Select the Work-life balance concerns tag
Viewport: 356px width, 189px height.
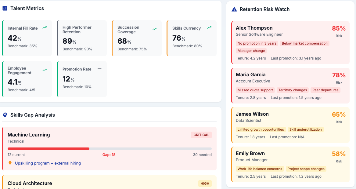pos(260,169)
